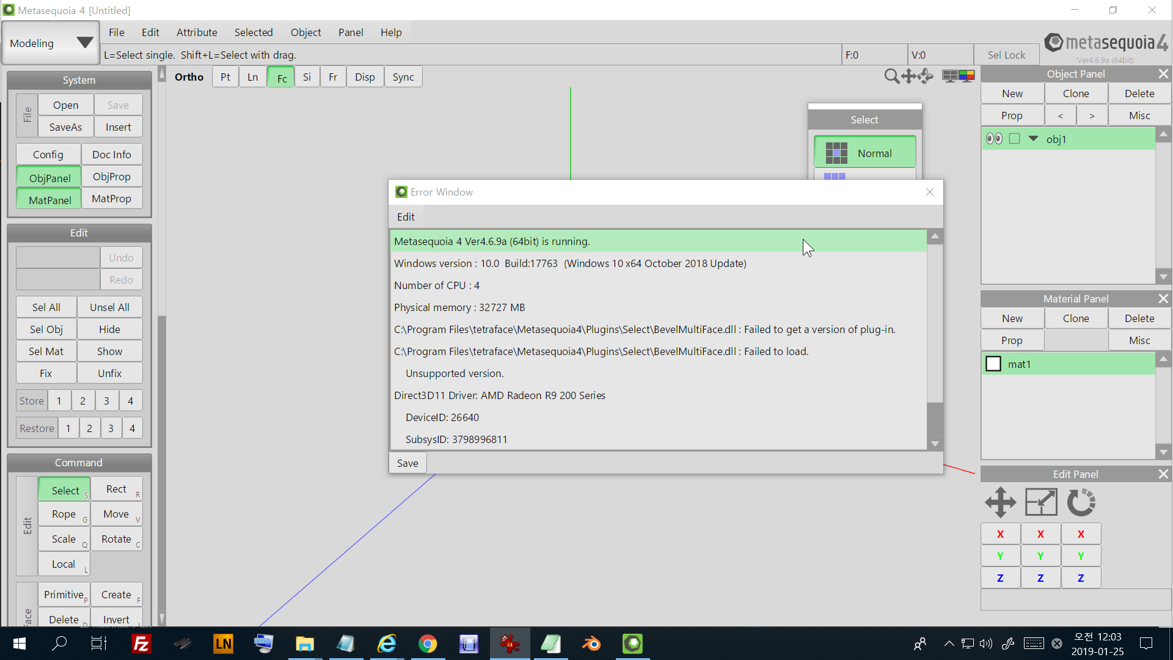Select Normal mode in Select panel
This screenshot has height=660, width=1173.
pyautogui.click(x=865, y=152)
